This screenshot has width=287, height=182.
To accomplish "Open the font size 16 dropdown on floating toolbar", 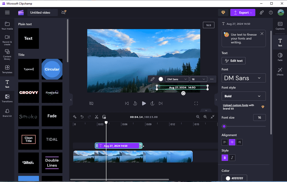I will (x=199, y=79).
